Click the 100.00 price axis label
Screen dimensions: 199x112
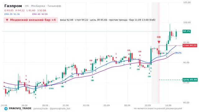[x=187, y=22]
